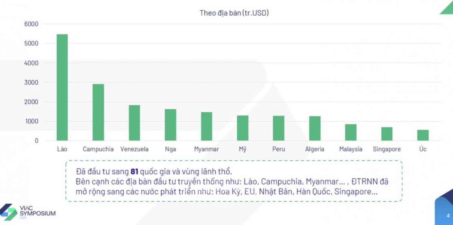The image size is (453, 225).
Task: Click the bold number 81 in the text
Action: tap(135, 171)
